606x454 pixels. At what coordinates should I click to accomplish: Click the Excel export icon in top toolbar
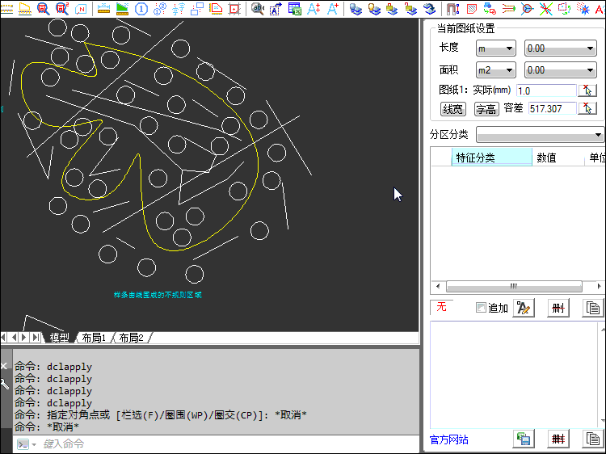coord(295,9)
